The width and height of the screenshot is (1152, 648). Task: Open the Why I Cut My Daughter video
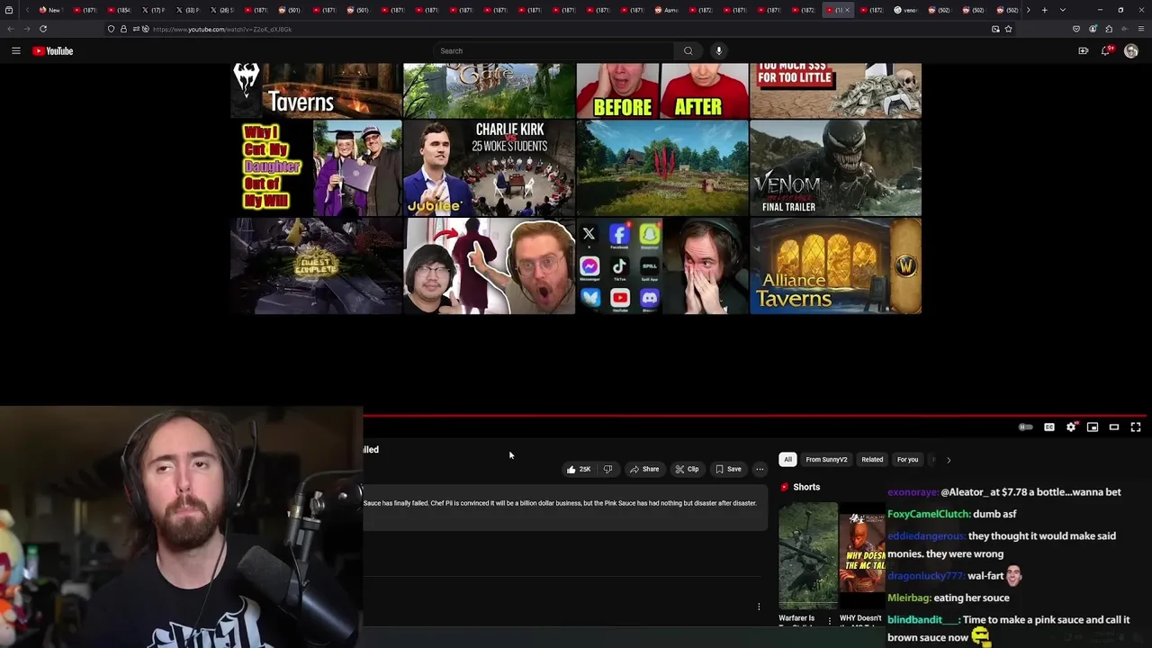[316, 168]
